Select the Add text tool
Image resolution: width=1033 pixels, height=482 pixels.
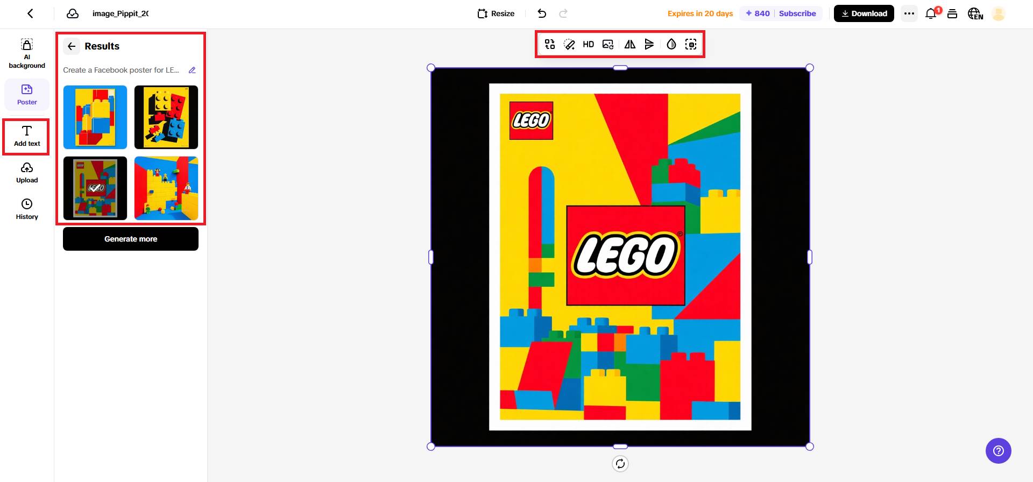coord(27,136)
